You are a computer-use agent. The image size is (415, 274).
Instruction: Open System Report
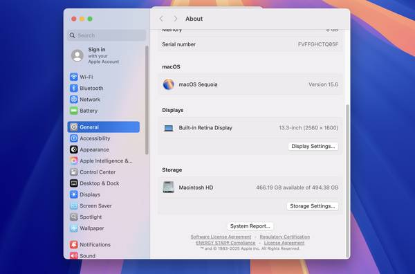(250, 226)
